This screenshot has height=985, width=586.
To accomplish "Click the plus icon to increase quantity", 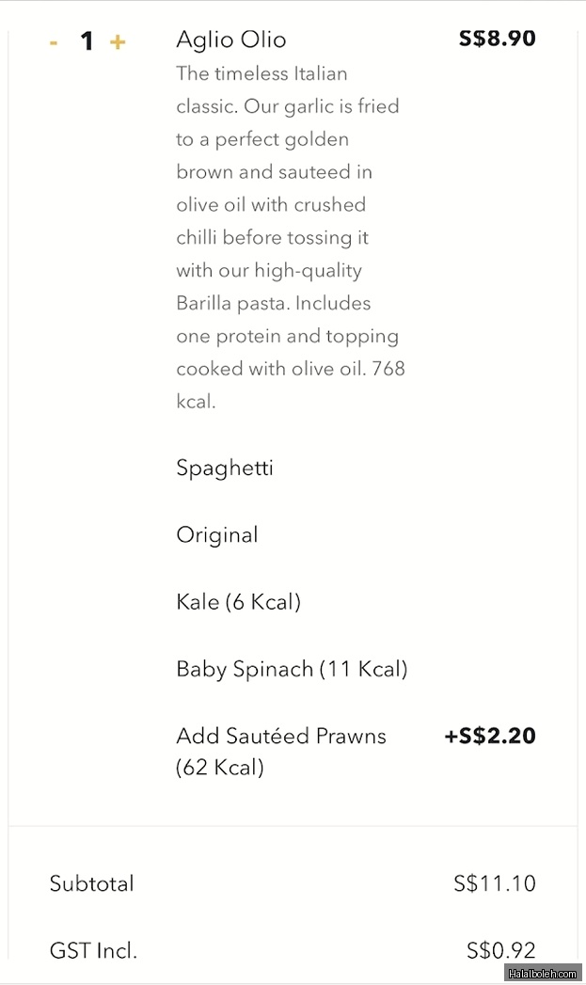I will coord(117,41).
